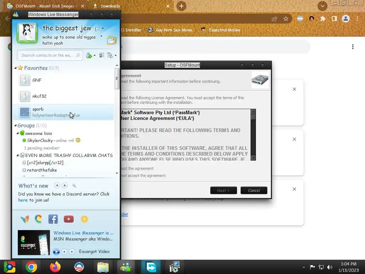Collapse the awesome bois group

point(17,133)
